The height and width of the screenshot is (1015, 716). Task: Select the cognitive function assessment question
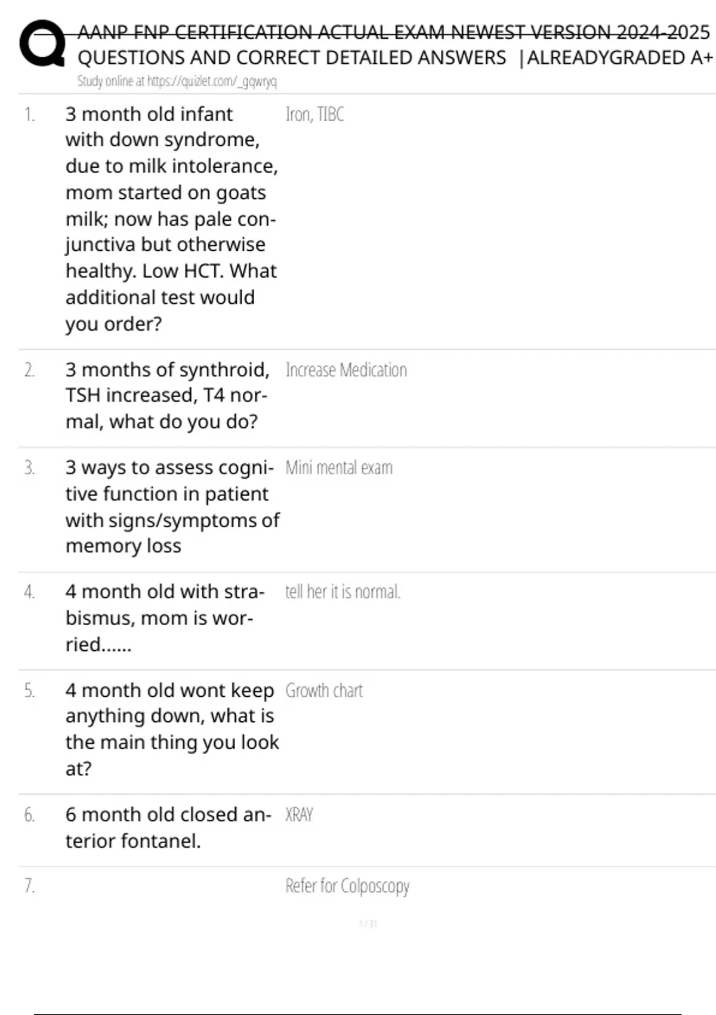pos(172,506)
